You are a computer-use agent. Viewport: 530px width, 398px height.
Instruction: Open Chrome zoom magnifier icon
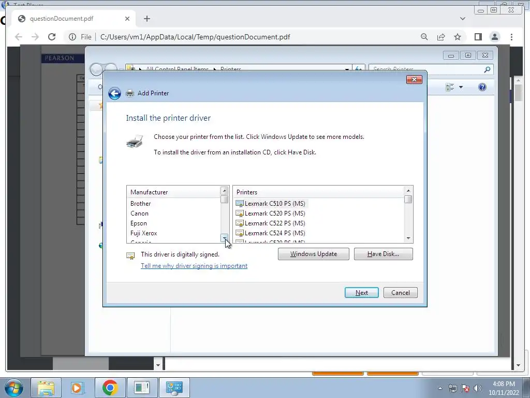(x=424, y=37)
